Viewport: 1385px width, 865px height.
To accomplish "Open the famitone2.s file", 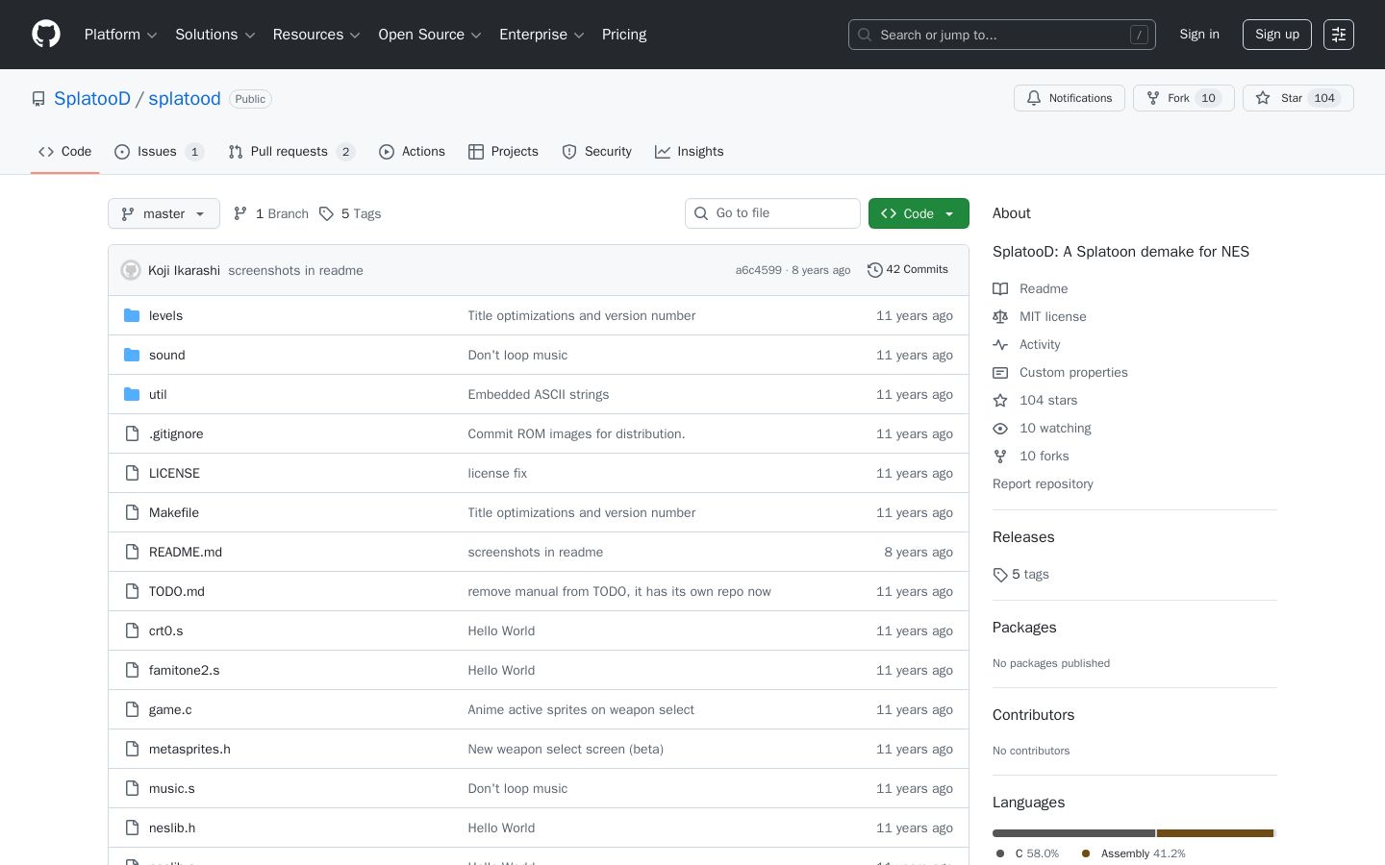I will (x=184, y=670).
